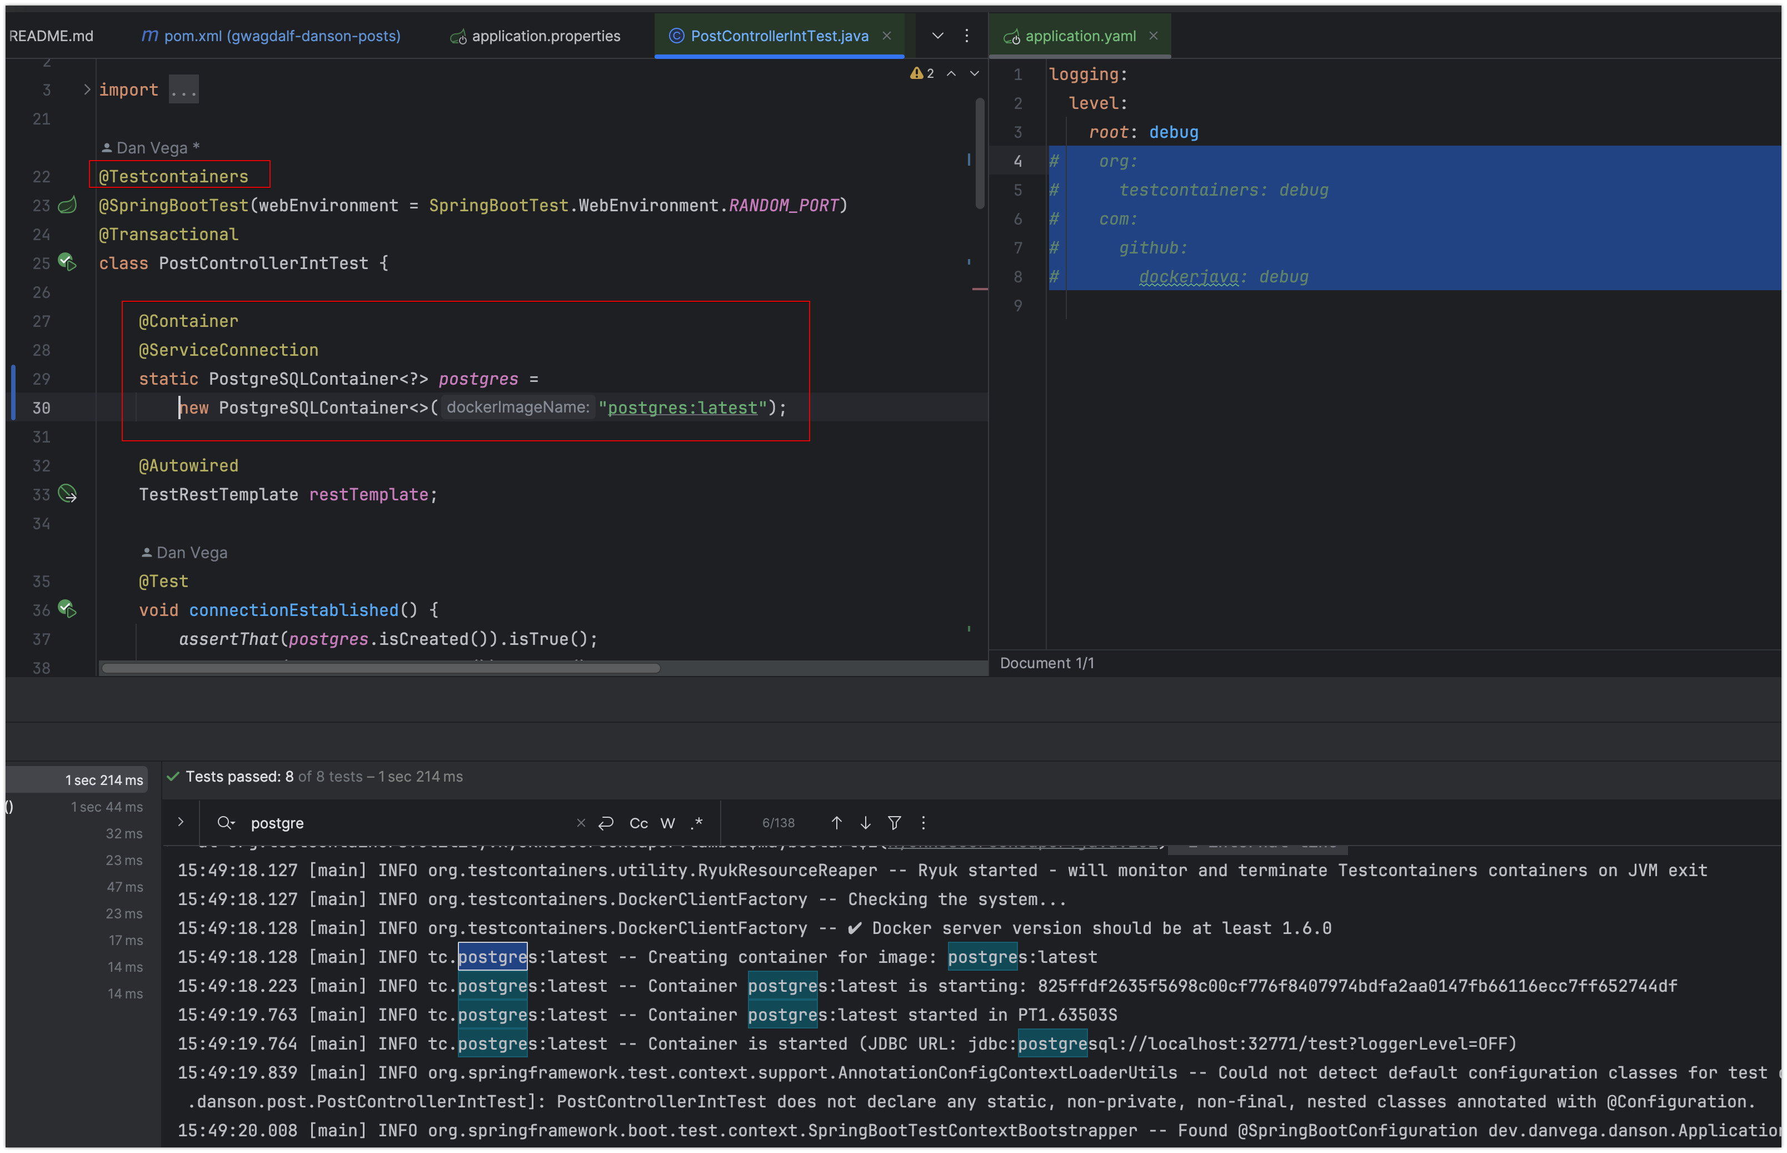Jump to next highlighted warning arrow
Image resolution: width=1787 pixels, height=1153 pixels.
(974, 73)
